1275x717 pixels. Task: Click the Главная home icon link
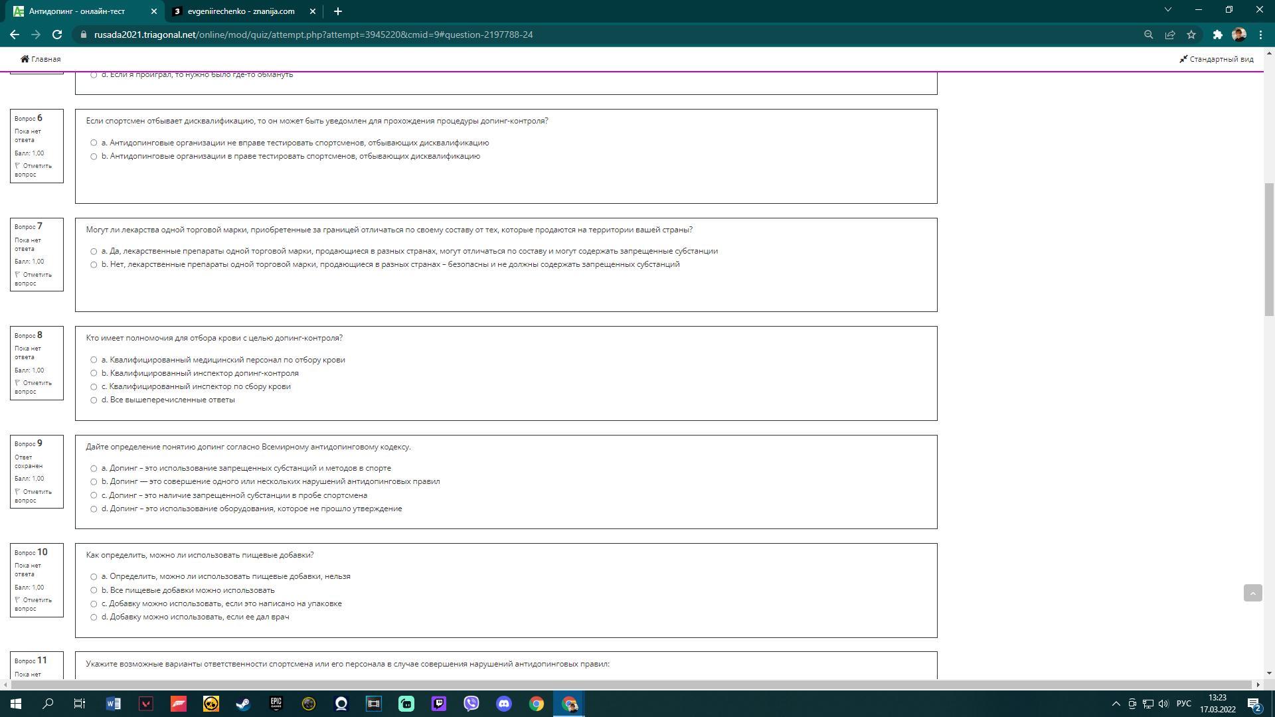click(x=41, y=59)
